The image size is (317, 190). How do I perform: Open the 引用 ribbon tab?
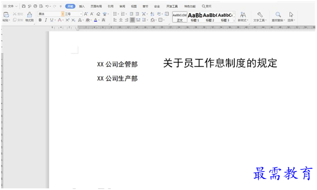111,6
